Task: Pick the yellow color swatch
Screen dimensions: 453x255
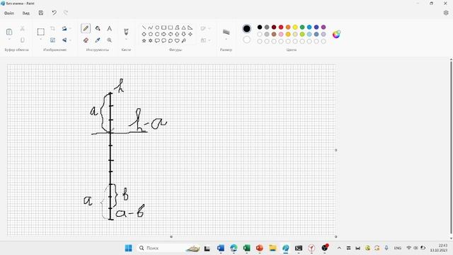Action: tap(295, 27)
